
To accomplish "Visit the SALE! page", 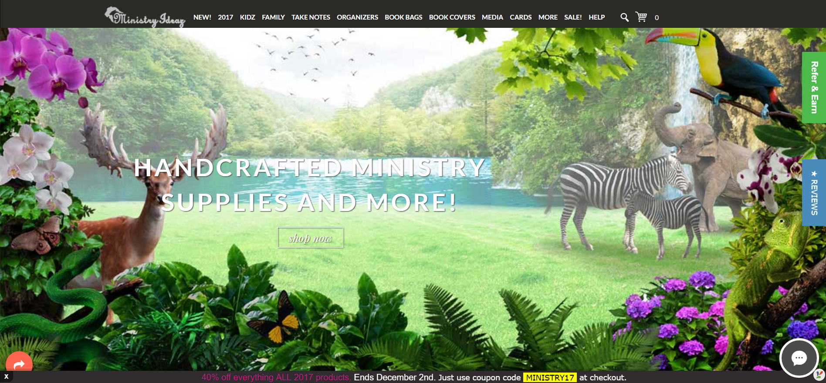I will [573, 17].
